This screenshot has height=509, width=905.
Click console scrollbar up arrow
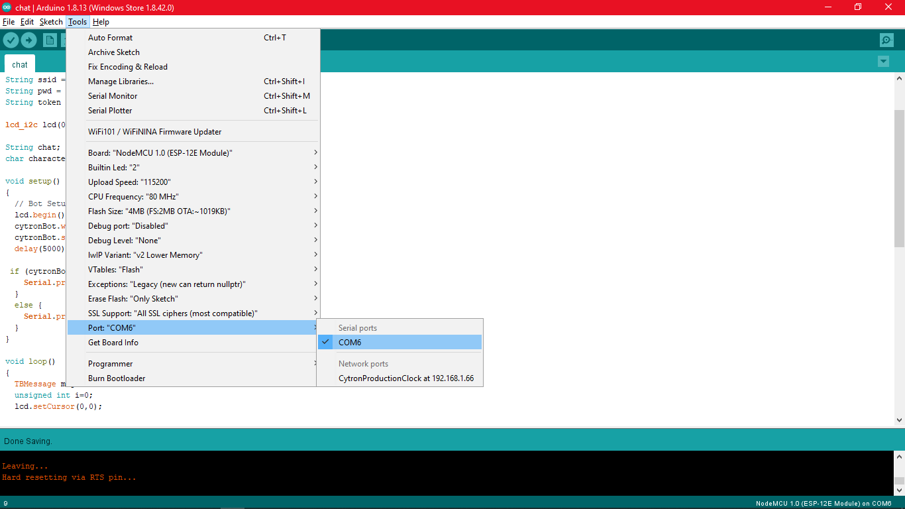coord(899,457)
